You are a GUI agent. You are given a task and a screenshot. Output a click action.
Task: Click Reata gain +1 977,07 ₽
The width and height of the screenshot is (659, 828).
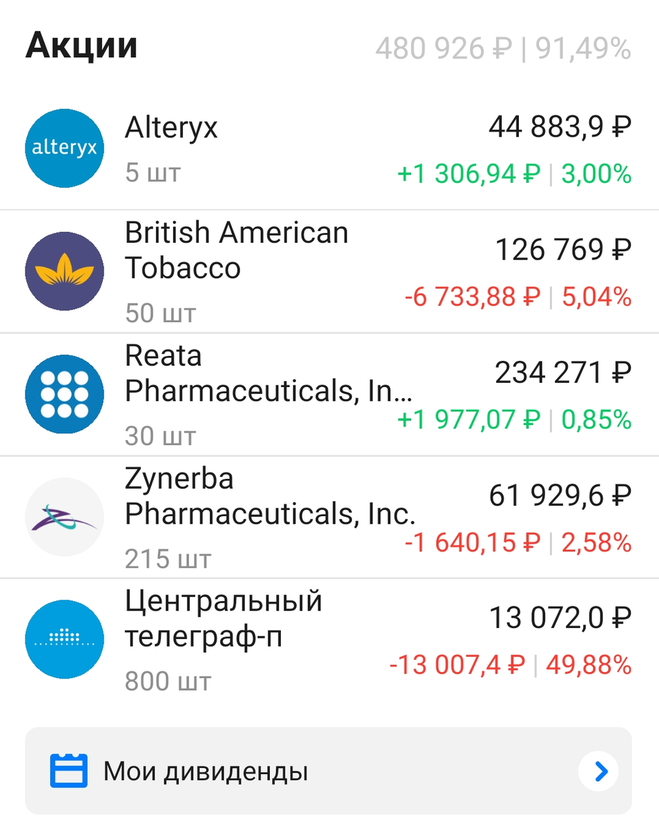pyautogui.click(x=469, y=420)
